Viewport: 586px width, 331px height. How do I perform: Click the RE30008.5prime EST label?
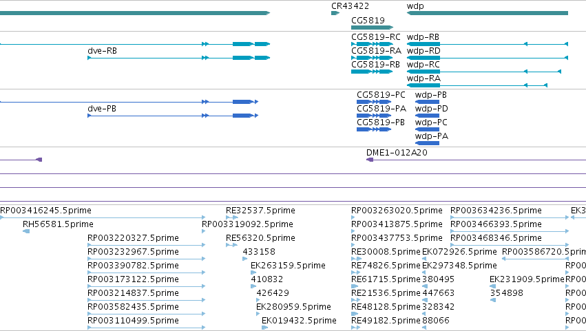pos(386,252)
